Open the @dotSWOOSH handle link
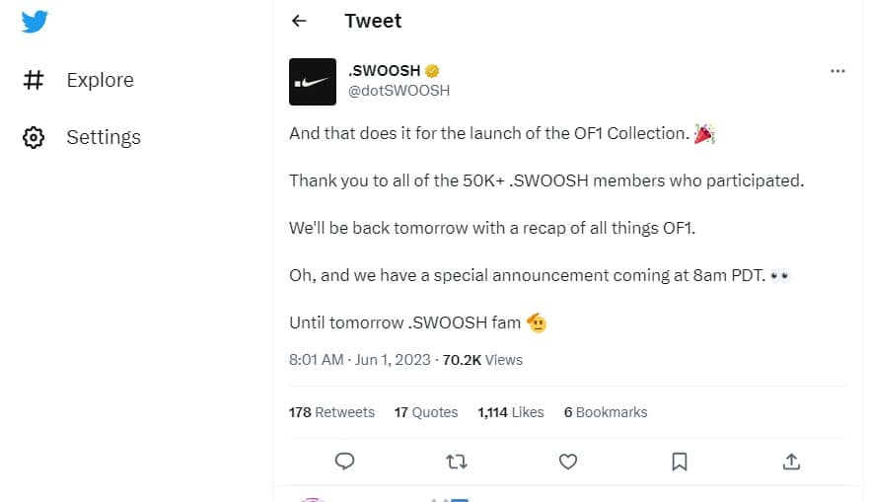870x502 pixels. 399,91
